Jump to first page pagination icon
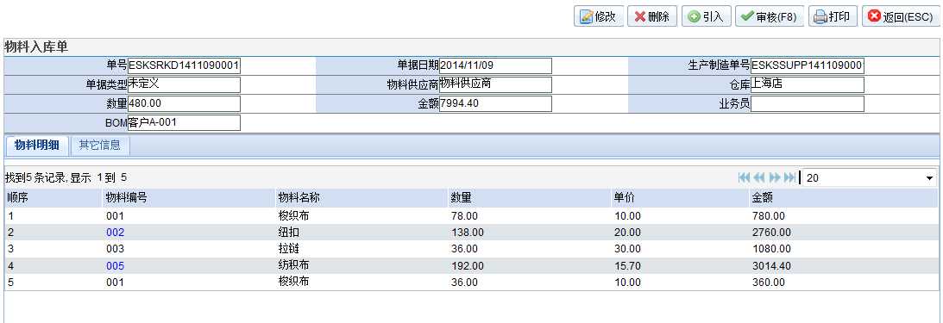 click(x=744, y=177)
